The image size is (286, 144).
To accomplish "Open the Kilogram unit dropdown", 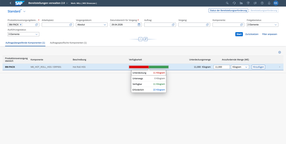I will pyautogui.click(x=240, y=67).
